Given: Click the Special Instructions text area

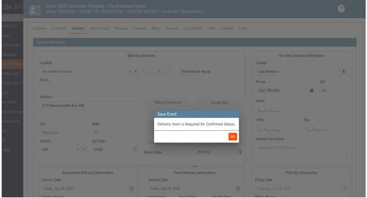Looking at the screenshot, I should 301,151.
